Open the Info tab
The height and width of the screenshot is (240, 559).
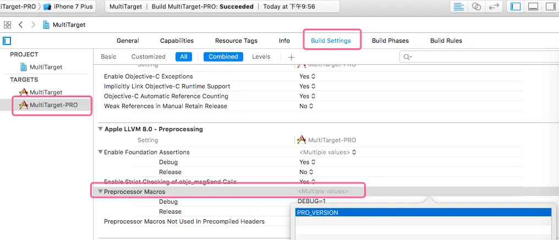284,41
